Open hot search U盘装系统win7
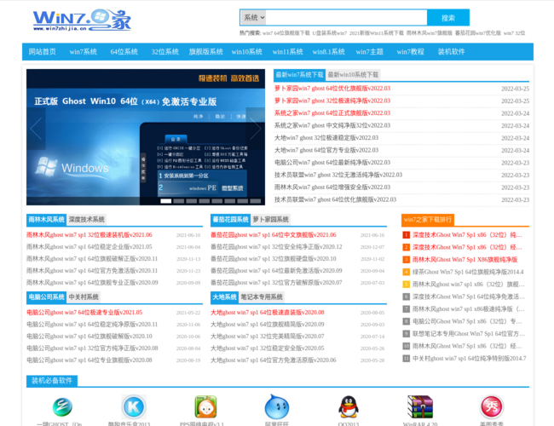This screenshot has width=554, height=426. coord(329,33)
